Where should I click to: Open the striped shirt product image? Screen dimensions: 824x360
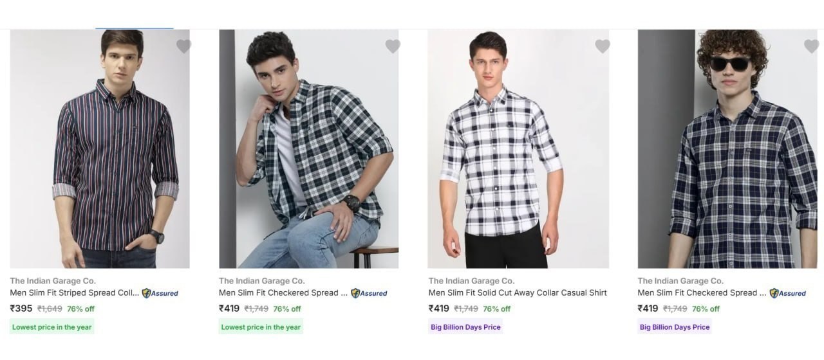[100, 148]
